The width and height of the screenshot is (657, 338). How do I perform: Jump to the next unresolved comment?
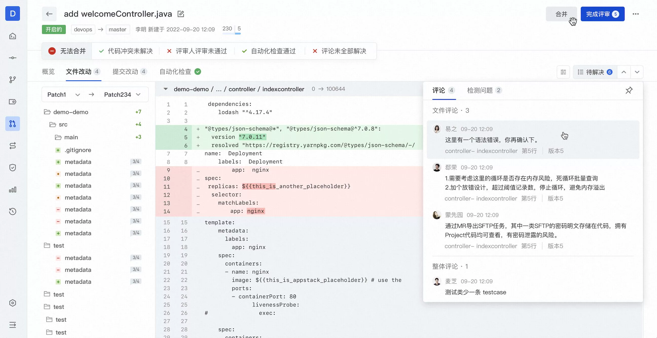click(x=637, y=72)
